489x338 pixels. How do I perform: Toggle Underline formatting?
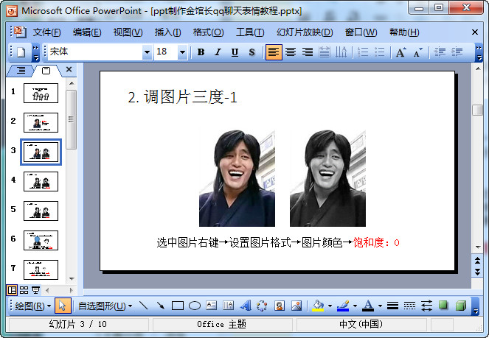coord(235,52)
